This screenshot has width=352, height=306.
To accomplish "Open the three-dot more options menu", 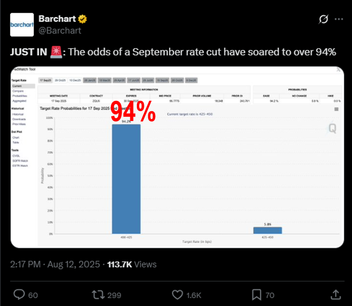I will point(339,19).
